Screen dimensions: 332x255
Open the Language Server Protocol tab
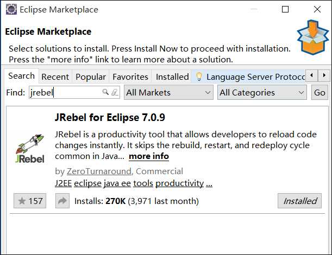coord(248,76)
